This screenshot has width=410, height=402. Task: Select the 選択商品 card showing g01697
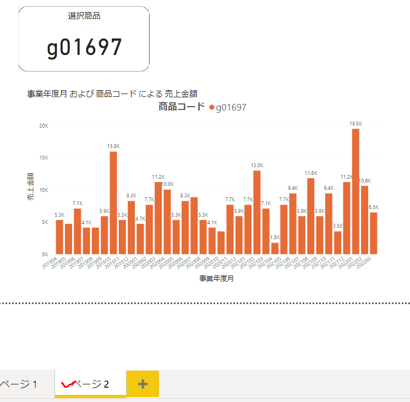point(84,39)
